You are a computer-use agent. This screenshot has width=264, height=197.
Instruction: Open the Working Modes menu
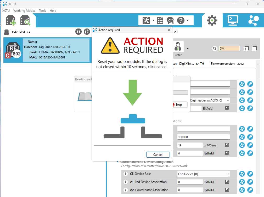24,11
